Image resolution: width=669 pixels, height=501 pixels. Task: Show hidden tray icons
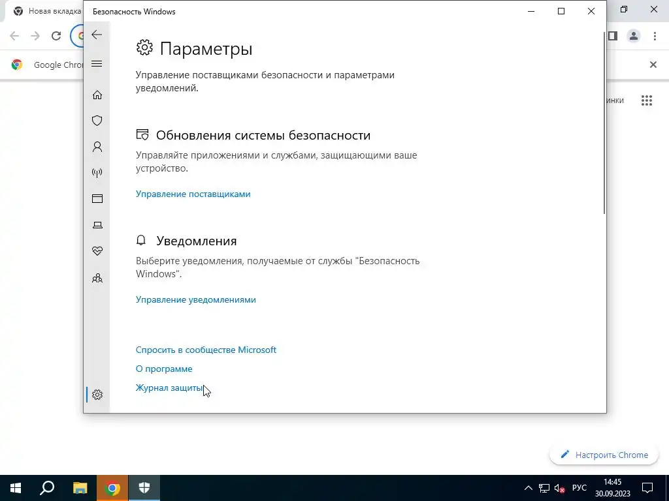pos(528,488)
